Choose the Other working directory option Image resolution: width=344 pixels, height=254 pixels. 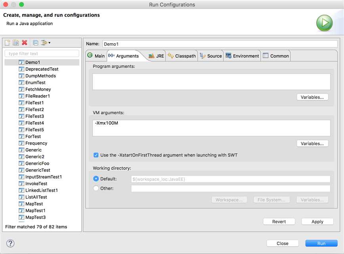96,189
